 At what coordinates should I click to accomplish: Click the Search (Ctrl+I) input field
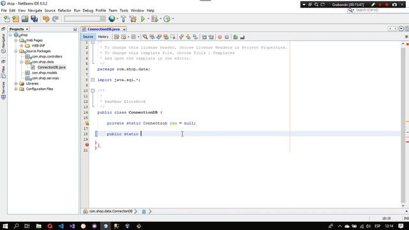click(x=378, y=10)
